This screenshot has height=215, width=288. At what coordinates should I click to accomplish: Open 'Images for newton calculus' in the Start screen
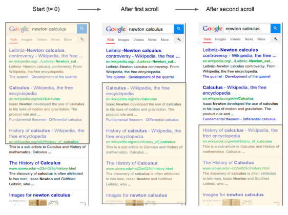(39, 195)
